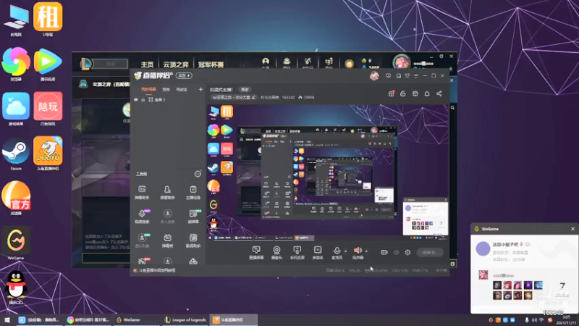This screenshot has height=326, width=579.
Task: Select the 全屏 1 source row
Action: click(168, 100)
